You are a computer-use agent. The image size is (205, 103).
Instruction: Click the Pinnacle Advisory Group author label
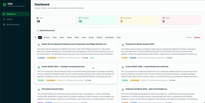[x=75, y=80]
